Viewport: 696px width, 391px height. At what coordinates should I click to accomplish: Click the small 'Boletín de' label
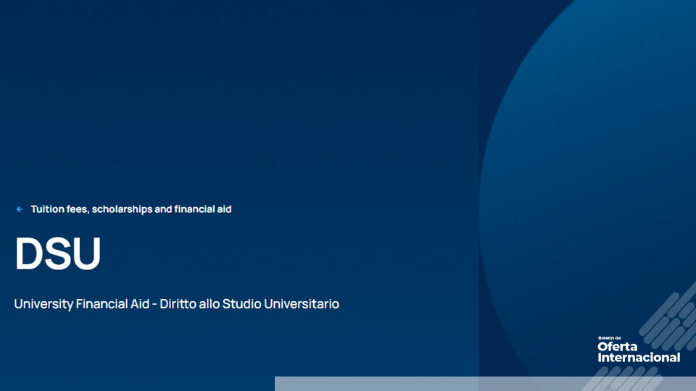pyautogui.click(x=610, y=338)
